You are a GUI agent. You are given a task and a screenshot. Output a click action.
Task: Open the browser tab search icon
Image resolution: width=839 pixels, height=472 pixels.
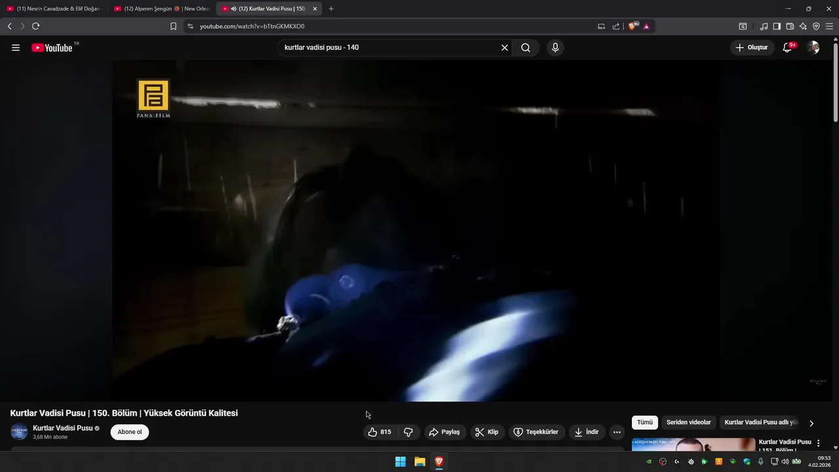[x=743, y=26]
